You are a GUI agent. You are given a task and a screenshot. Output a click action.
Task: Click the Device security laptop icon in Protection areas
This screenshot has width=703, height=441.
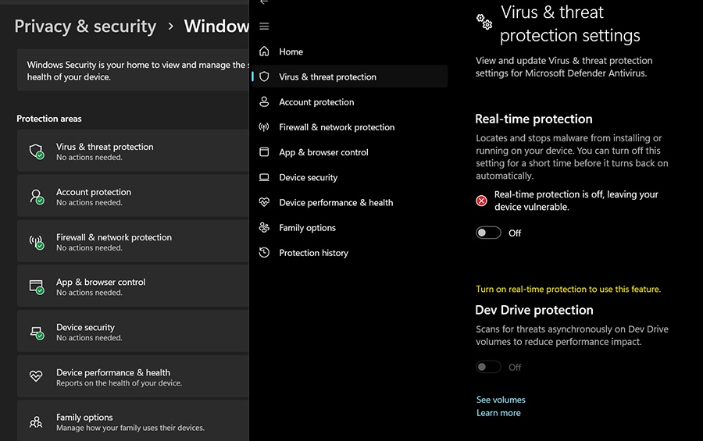36,332
